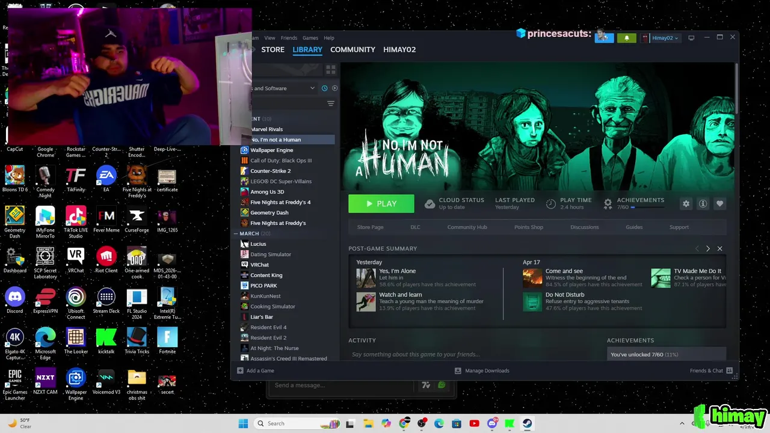The height and width of the screenshot is (433, 770).
Task: Go to the COMMUNITY tab
Action: click(353, 49)
